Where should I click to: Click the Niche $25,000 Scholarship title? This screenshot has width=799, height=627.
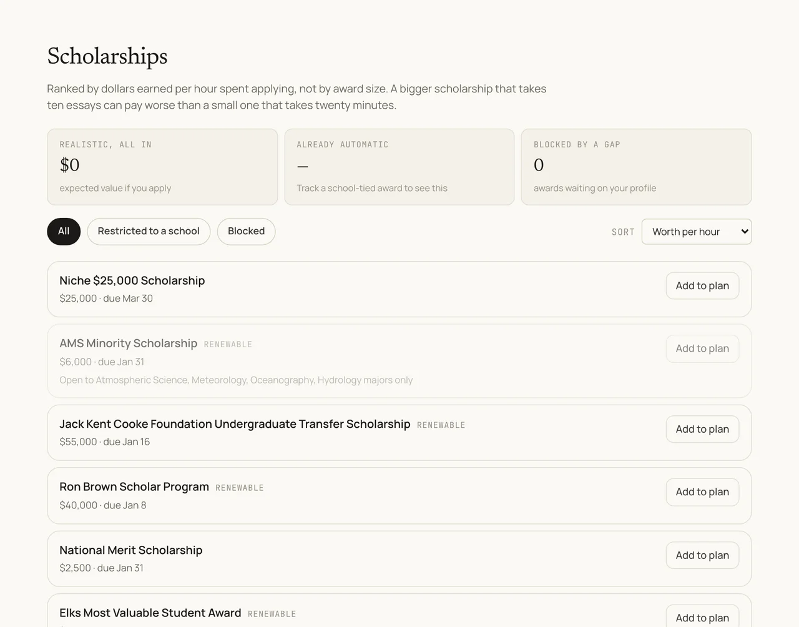(132, 281)
